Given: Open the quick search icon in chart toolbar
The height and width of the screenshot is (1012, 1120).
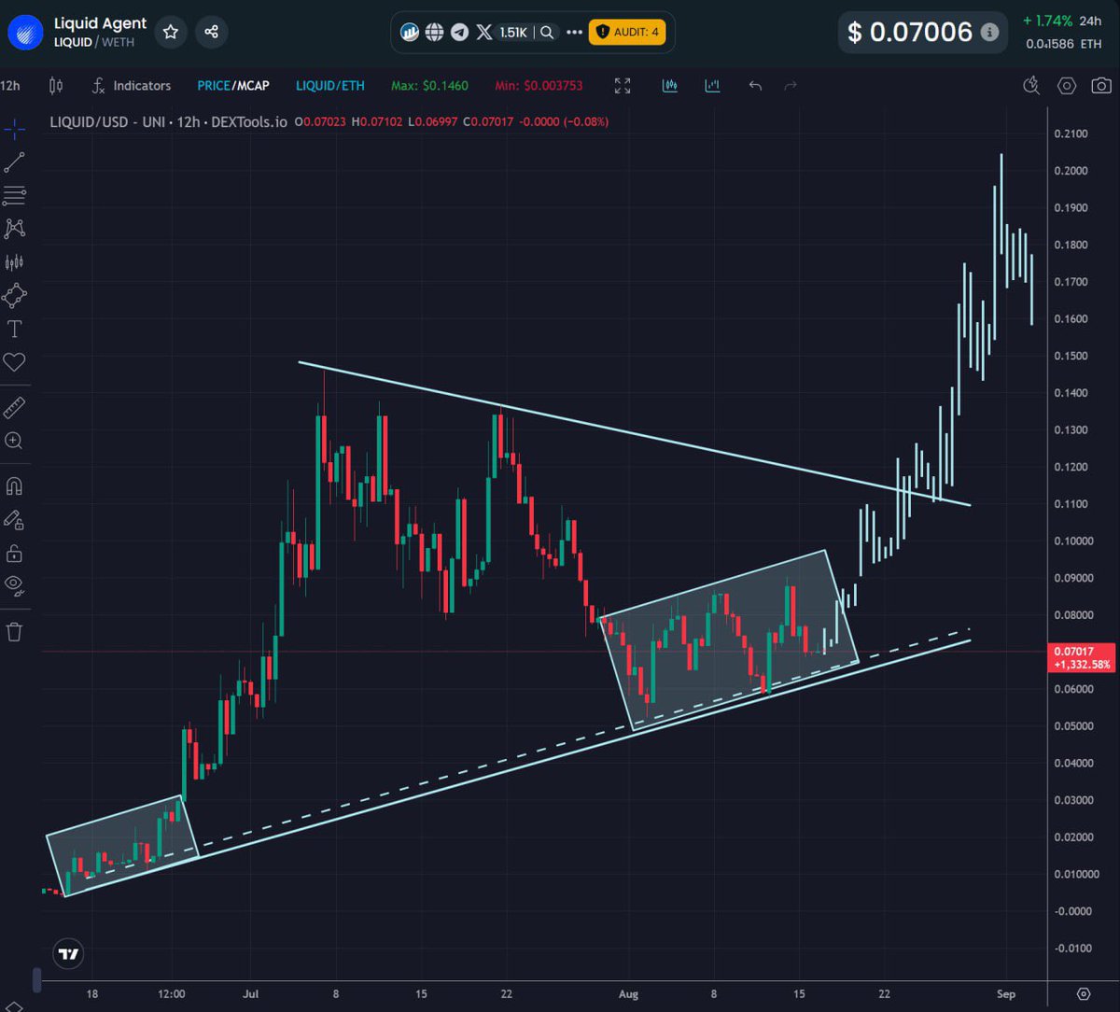Looking at the screenshot, I should coord(1031,86).
